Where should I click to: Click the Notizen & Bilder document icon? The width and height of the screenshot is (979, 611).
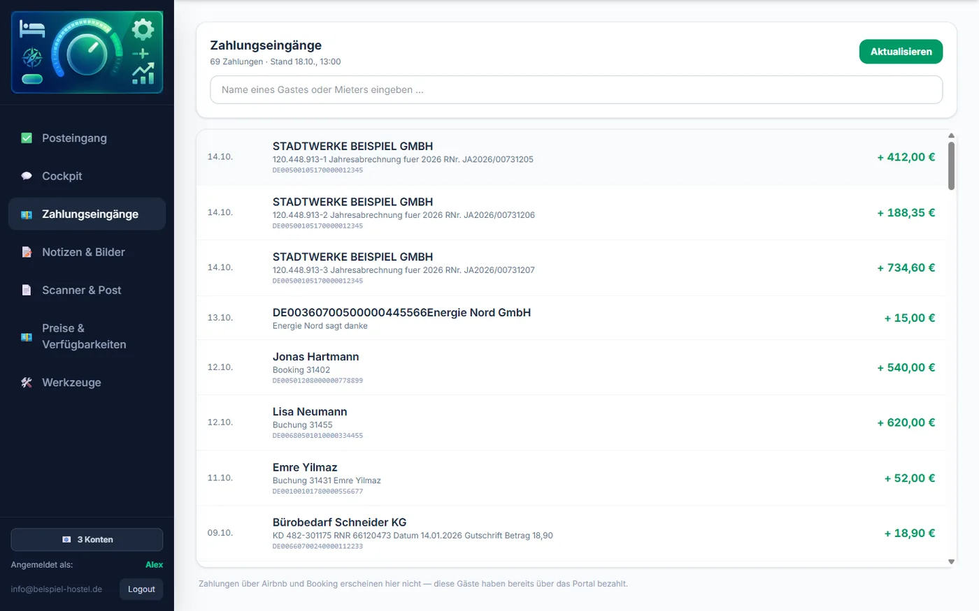pos(27,252)
